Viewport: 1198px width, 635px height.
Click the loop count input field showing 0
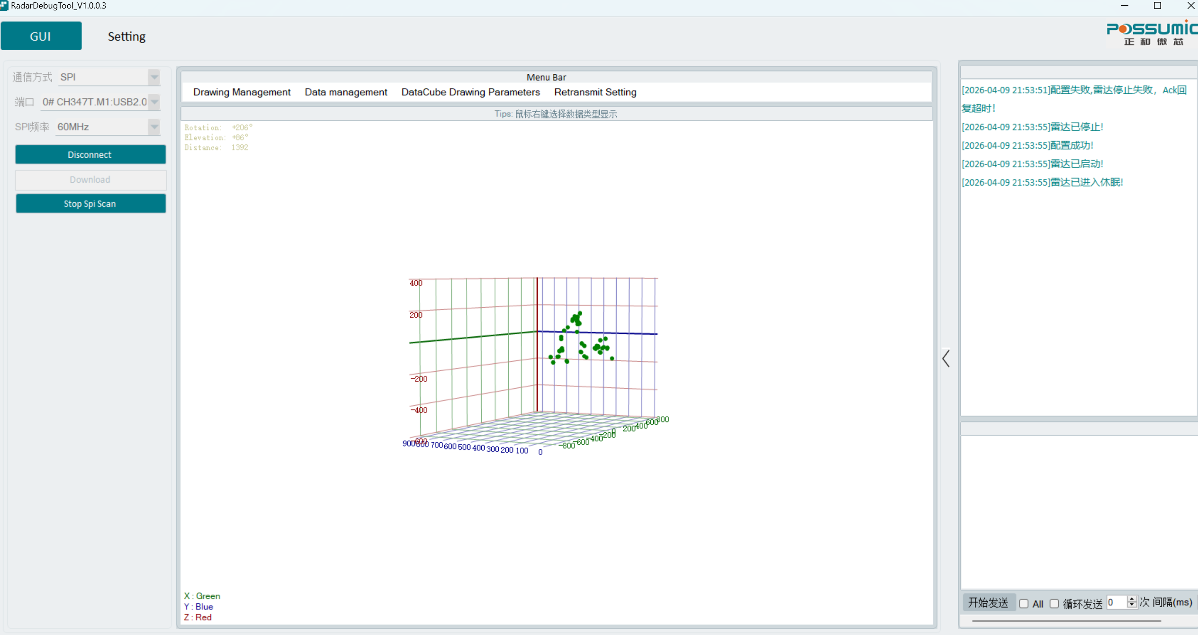(1116, 602)
